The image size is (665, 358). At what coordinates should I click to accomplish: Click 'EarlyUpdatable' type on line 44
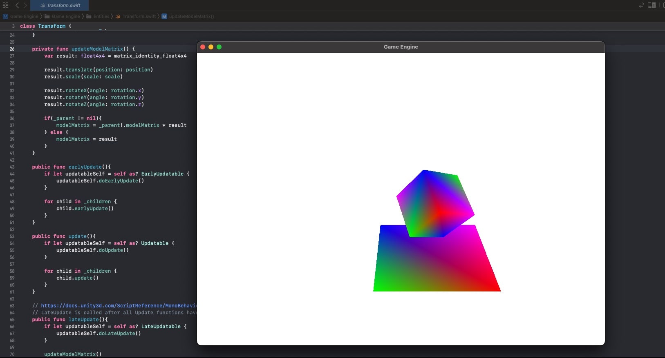162,174
